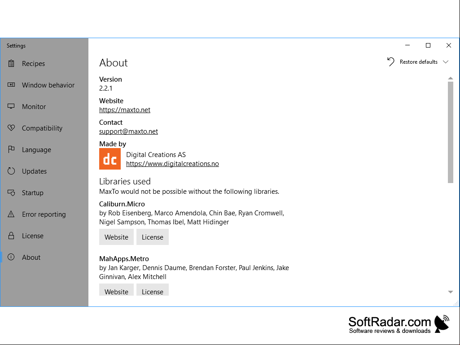
Task: Click the Startup icon in sidebar
Action: point(11,192)
